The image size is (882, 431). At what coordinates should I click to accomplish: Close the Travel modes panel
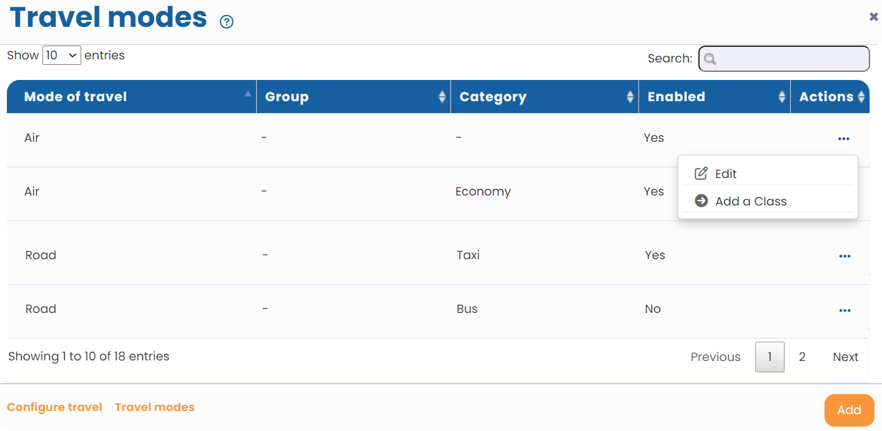point(873,17)
